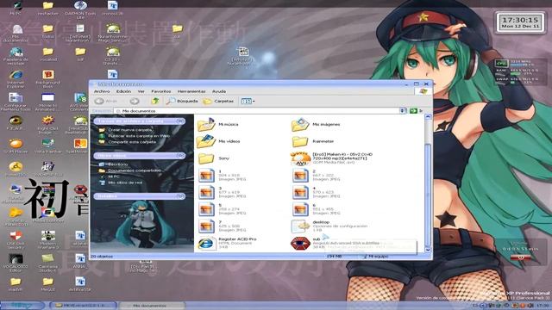Open the views dropdown in toolbar
The height and width of the screenshot is (310, 552).
[248, 102]
